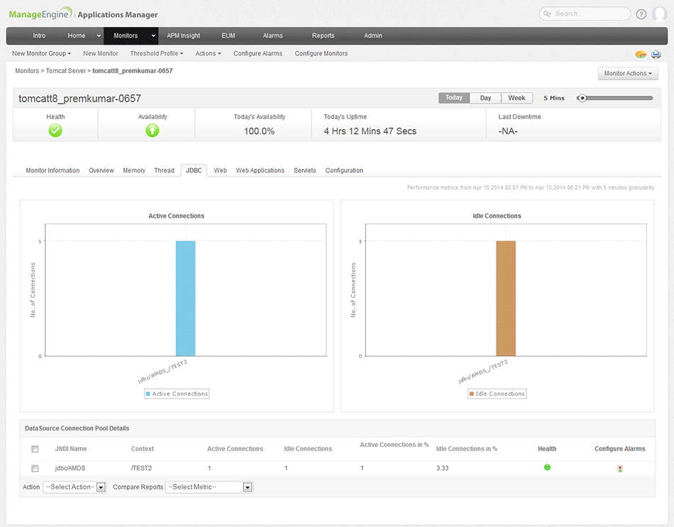Open the Select Metric combo box

(x=209, y=487)
